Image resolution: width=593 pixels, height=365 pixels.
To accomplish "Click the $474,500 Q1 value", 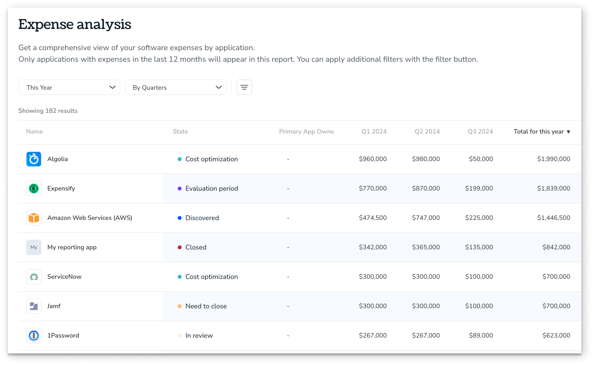I will (x=373, y=218).
